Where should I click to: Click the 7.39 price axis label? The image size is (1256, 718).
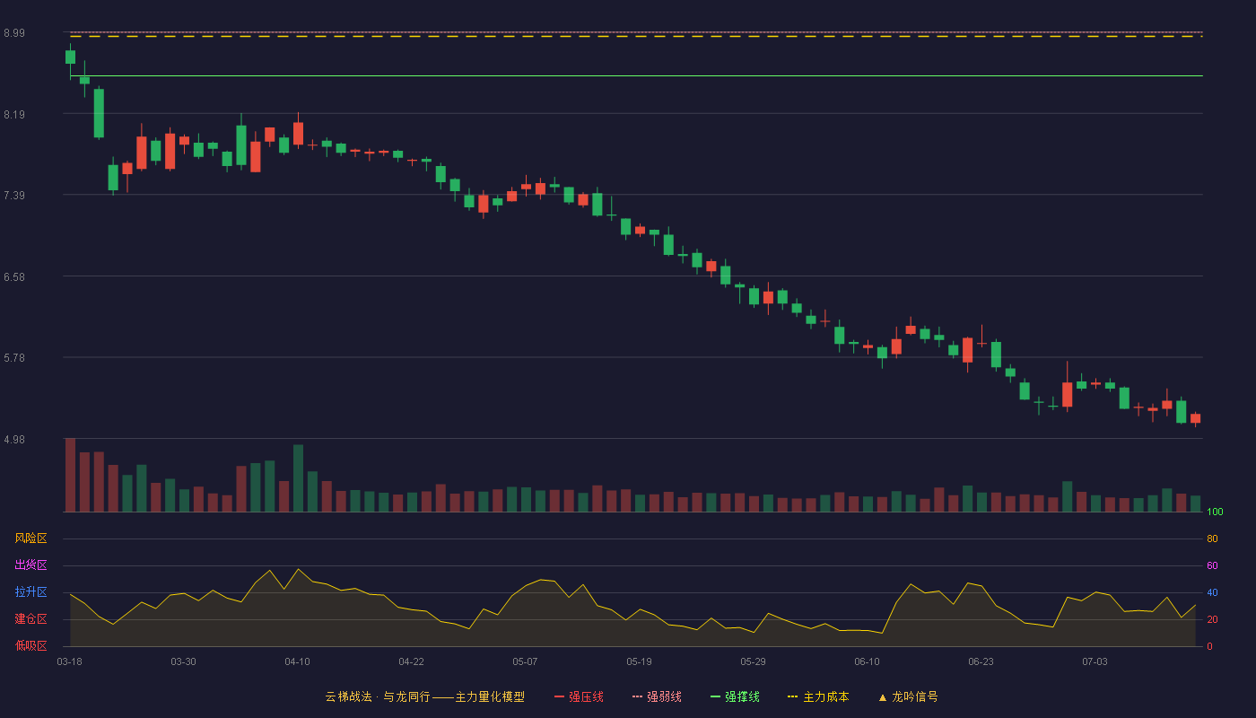[x=14, y=196]
